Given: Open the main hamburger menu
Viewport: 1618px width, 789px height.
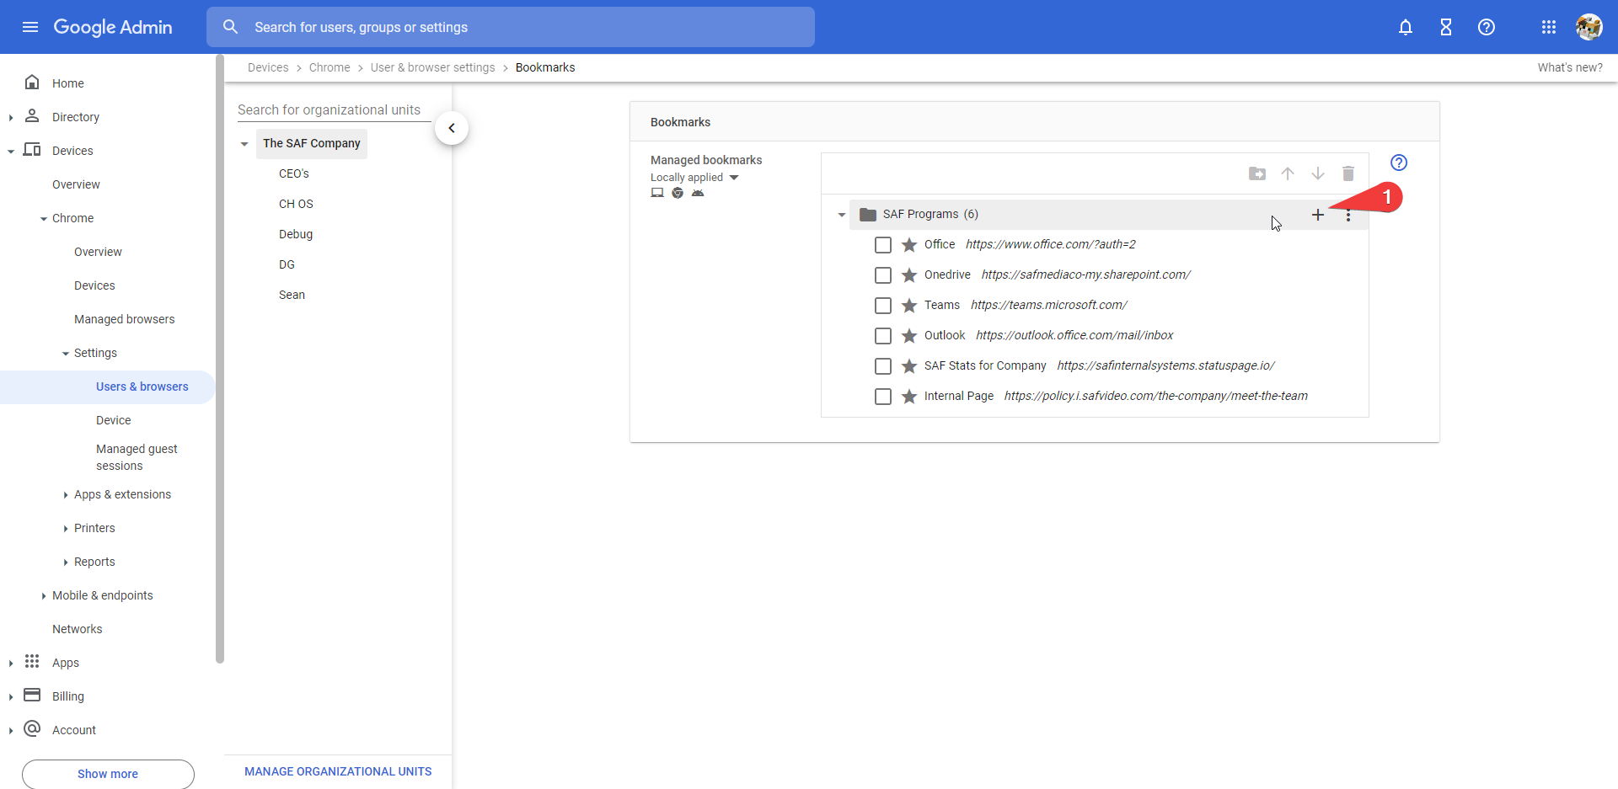Looking at the screenshot, I should click(30, 27).
